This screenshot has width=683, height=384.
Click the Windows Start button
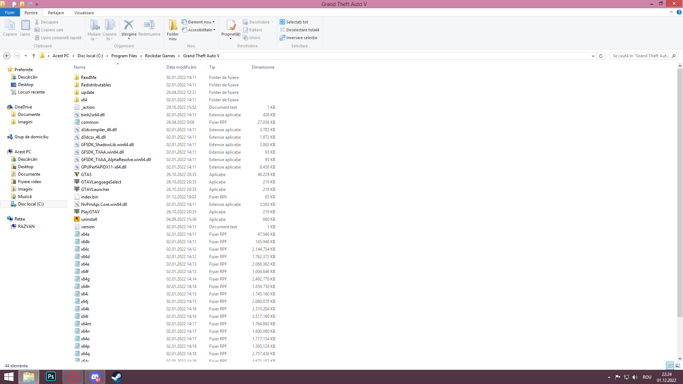pos(9,377)
